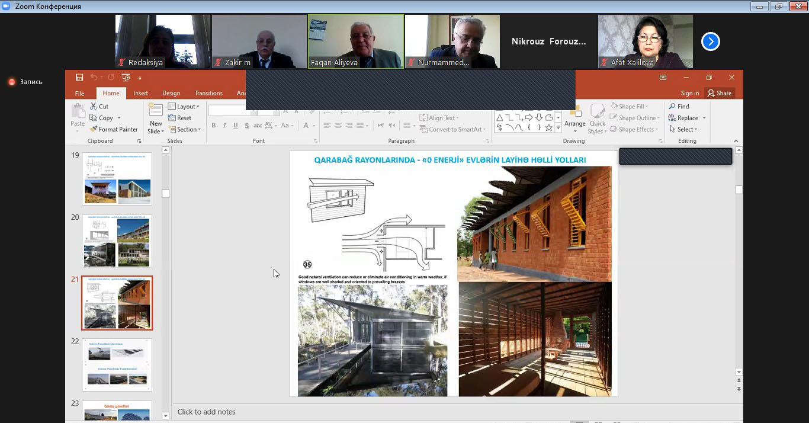This screenshot has width=809, height=423.
Task: Select the triangle shape in gallery
Action: point(499,117)
